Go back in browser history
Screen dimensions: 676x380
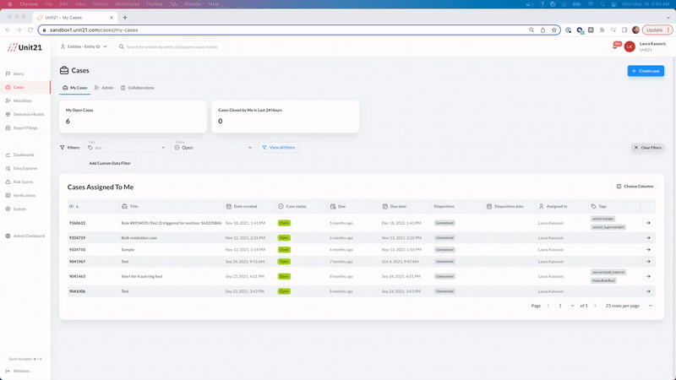click(x=8, y=30)
